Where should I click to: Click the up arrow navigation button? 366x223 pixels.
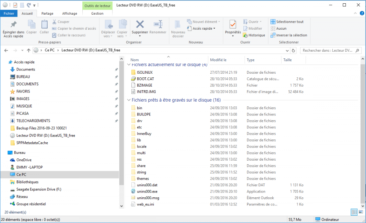pos(29,50)
